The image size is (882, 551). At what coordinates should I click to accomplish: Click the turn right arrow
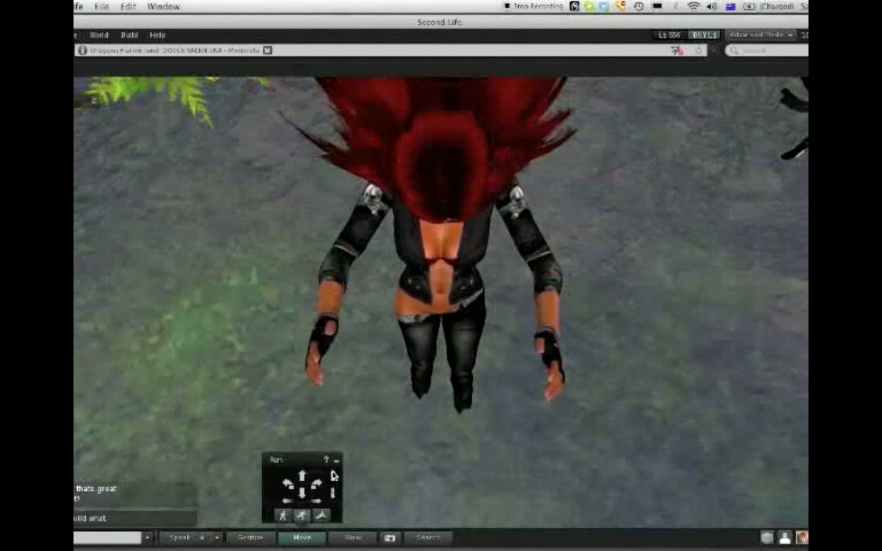(317, 484)
